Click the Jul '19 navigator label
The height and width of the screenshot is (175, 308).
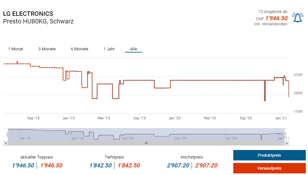[128, 138]
